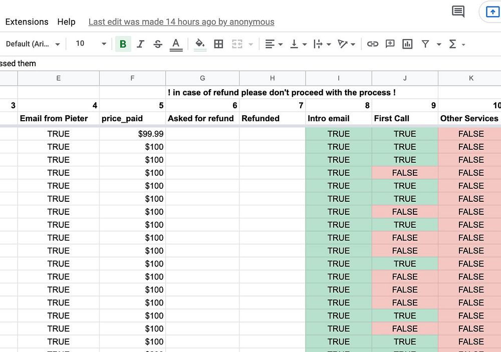The image size is (501, 352).
Task: Click the insert comment icon
Action: tap(390, 44)
